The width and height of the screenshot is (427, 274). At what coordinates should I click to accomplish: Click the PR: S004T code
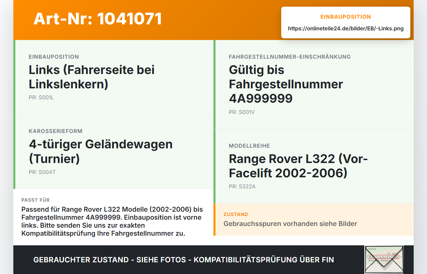click(42, 172)
